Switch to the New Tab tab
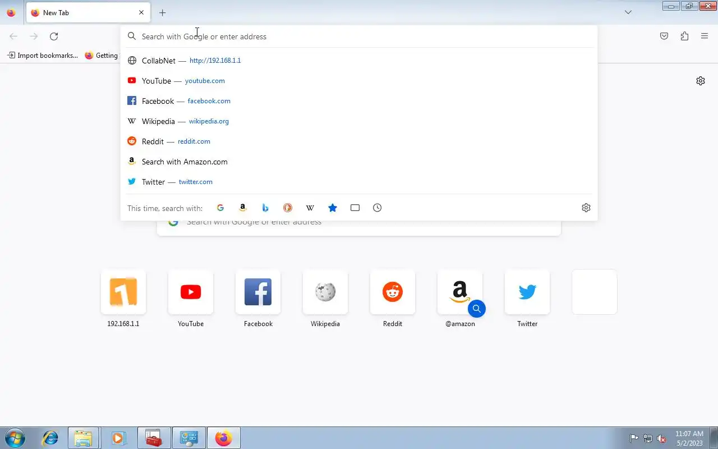 point(88,12)
